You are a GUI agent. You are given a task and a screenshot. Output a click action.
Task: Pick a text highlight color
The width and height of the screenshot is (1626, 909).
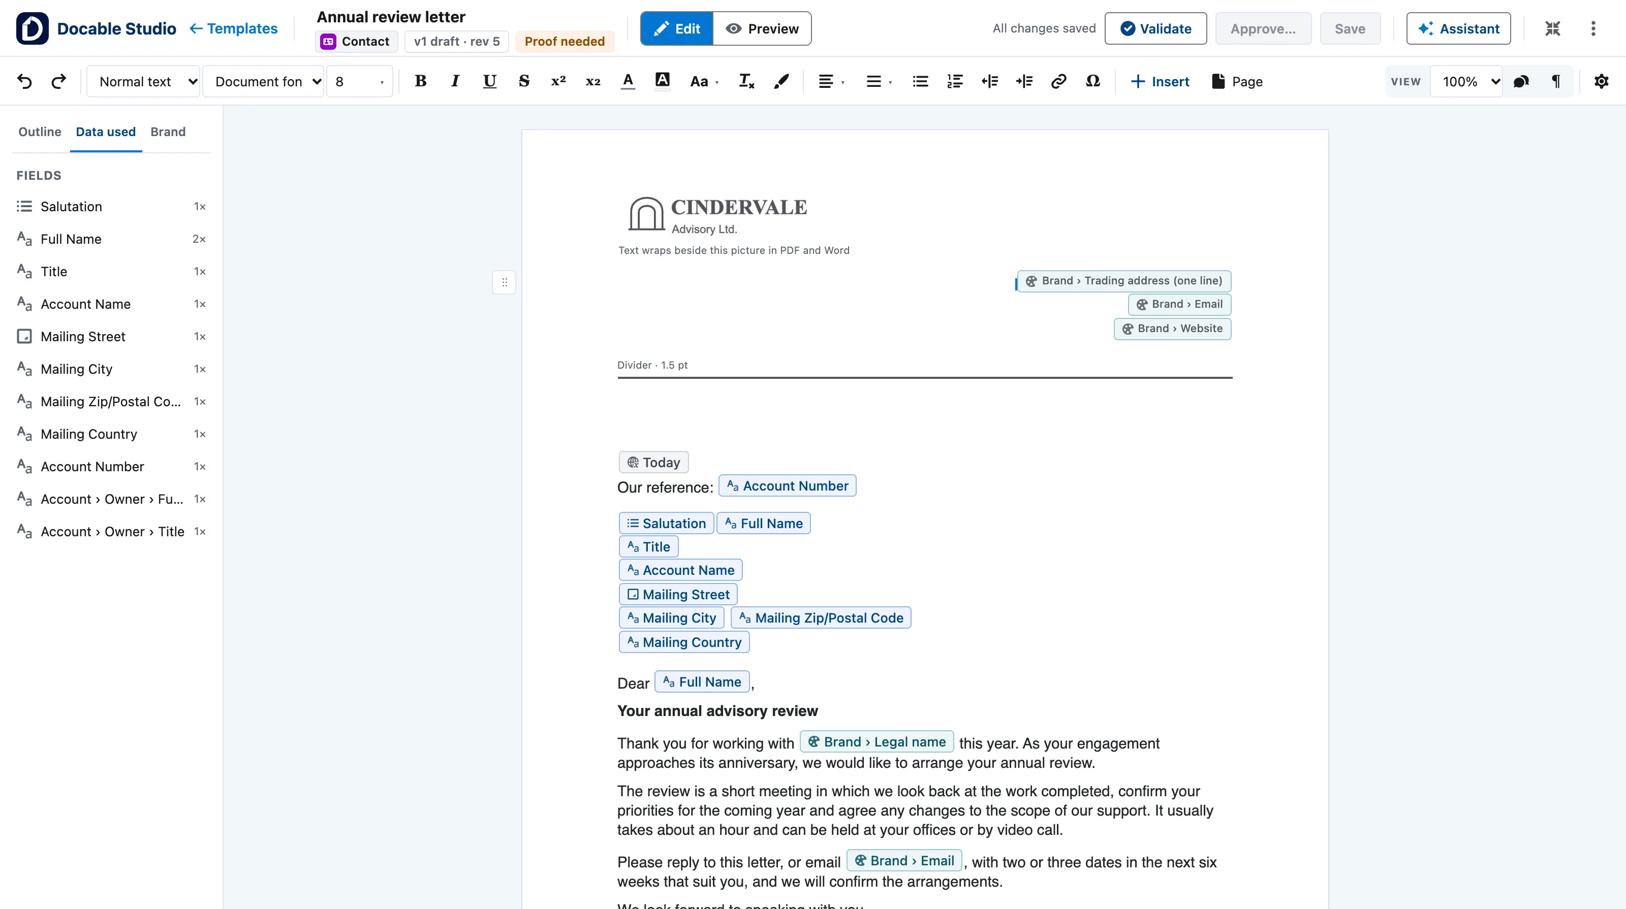662,81
